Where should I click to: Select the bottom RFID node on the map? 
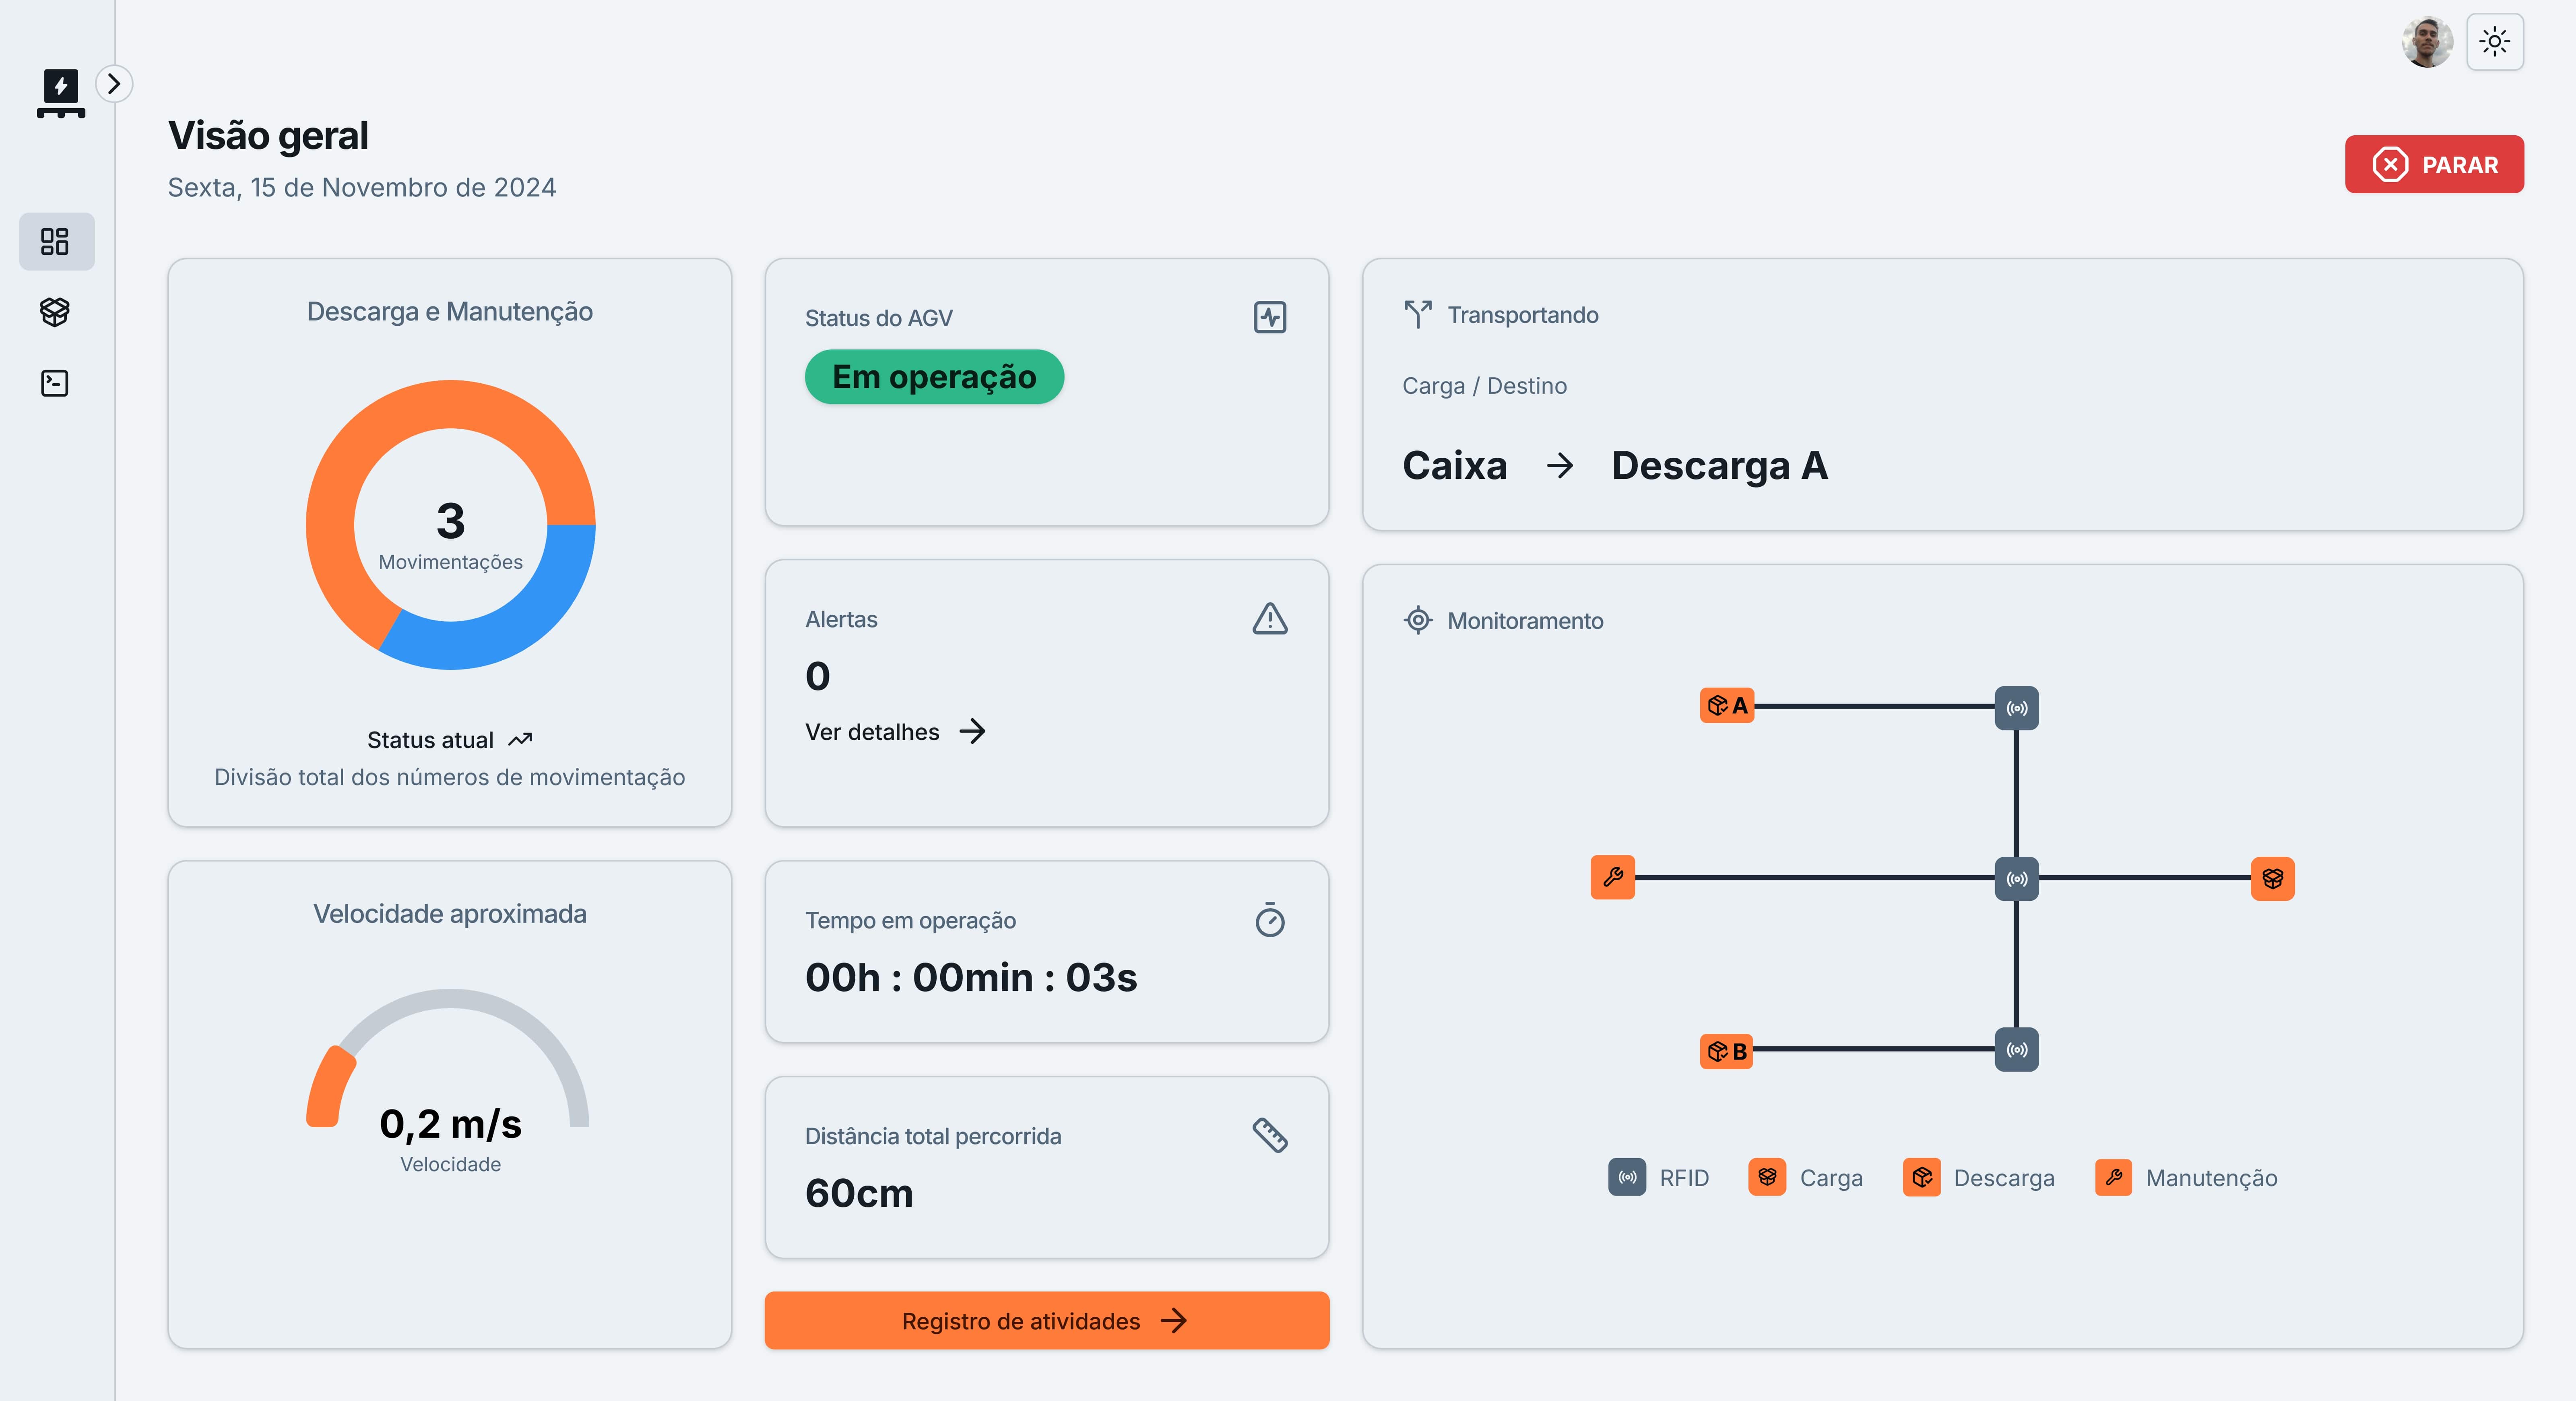tap(2016, 1050)
